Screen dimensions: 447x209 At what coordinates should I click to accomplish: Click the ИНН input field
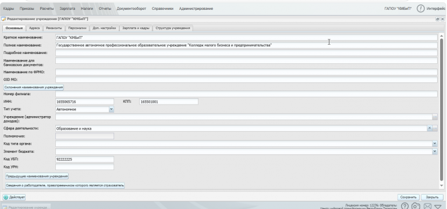(x=84, y=102)
